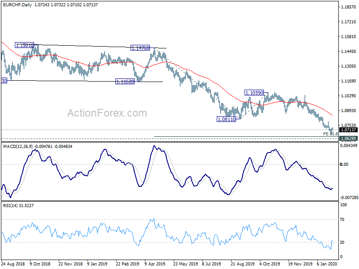This screenshot has width=359, height=269.
Task: Click the RSI 30 level label
Action: 342,243
